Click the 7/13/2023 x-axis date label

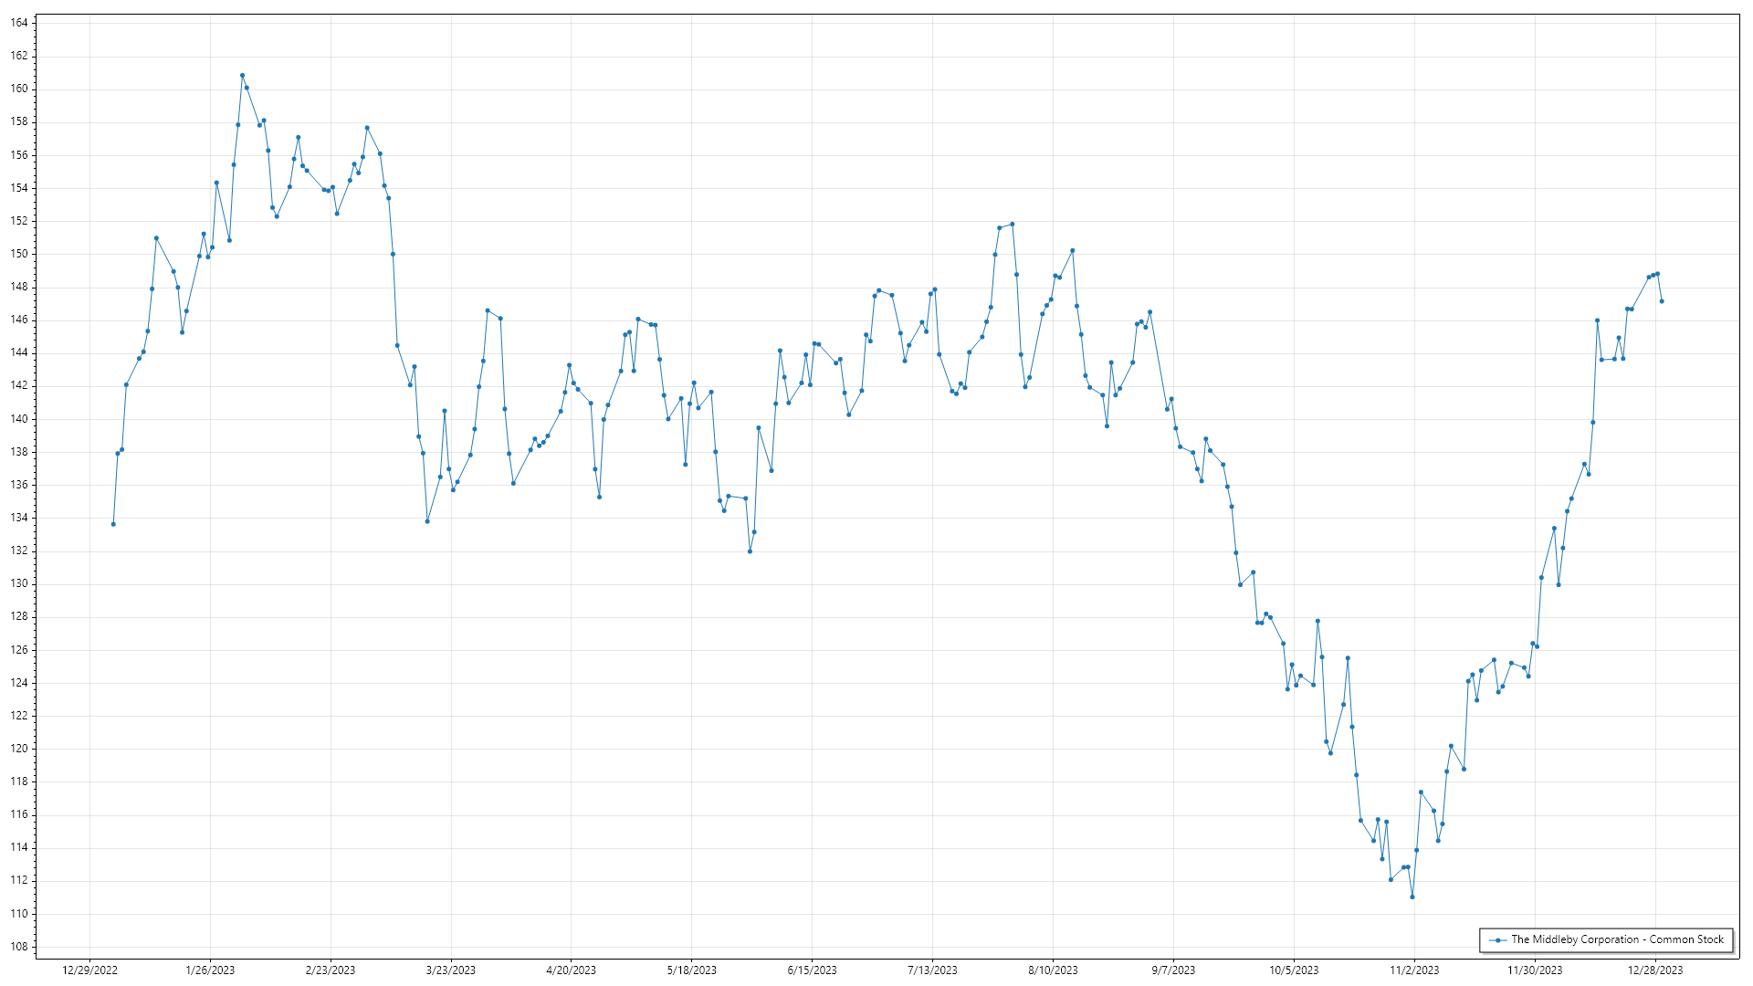pyautogui.click(x=932, y=970)
